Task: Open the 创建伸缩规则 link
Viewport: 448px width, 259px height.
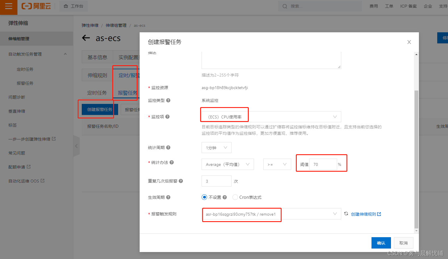Action: click(366, 214)
